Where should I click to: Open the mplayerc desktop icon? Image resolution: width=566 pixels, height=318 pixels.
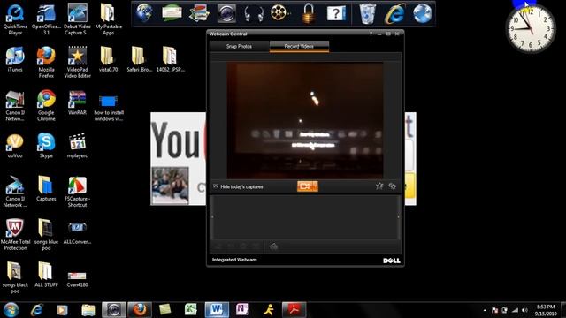(77, 146)
